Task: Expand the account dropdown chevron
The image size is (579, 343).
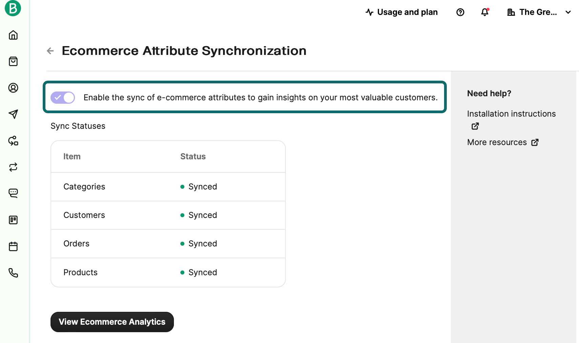Action: [x=568, y=12]
